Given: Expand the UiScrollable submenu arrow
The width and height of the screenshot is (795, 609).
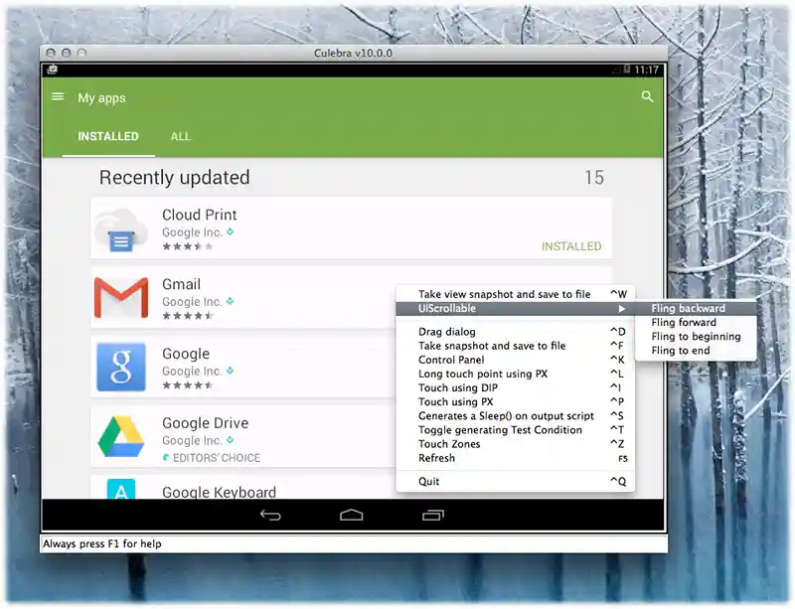Looking at the screenshot, I should click(x=622, y=309).
